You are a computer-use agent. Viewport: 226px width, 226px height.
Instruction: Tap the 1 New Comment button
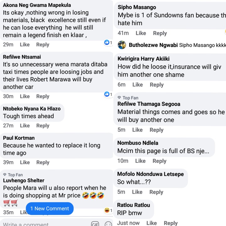point(50,208)
